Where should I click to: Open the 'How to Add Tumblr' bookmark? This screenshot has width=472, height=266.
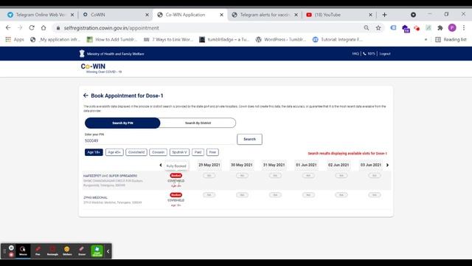point(111,39)
